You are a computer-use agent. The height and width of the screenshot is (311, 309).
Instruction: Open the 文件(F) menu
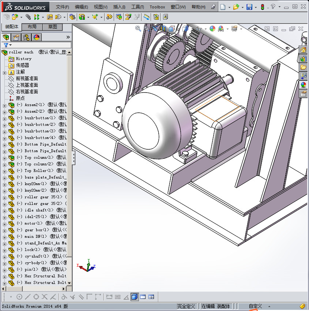(x=63, y=7)
